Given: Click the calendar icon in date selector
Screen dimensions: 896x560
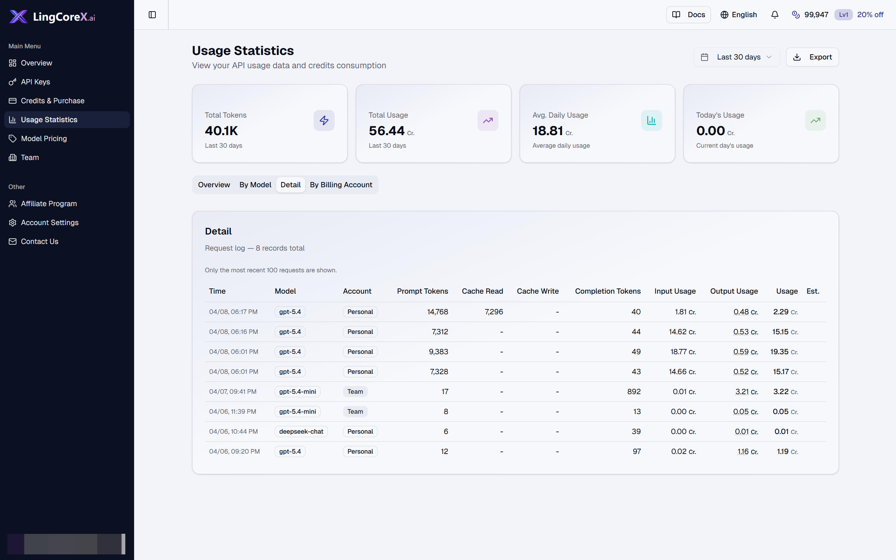Looking at the screenshot, I should coord(705,57).
